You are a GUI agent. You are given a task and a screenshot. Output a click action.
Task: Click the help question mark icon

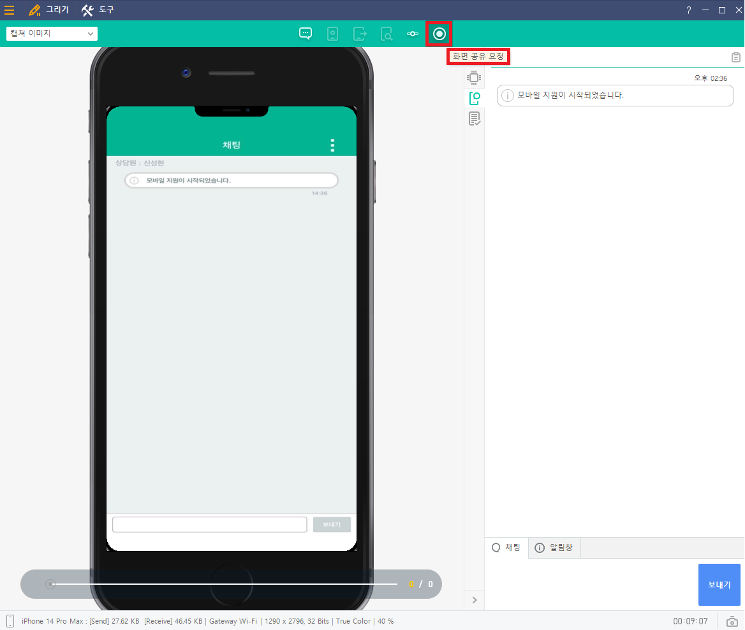pyautogui.click(x=688, y=10)
